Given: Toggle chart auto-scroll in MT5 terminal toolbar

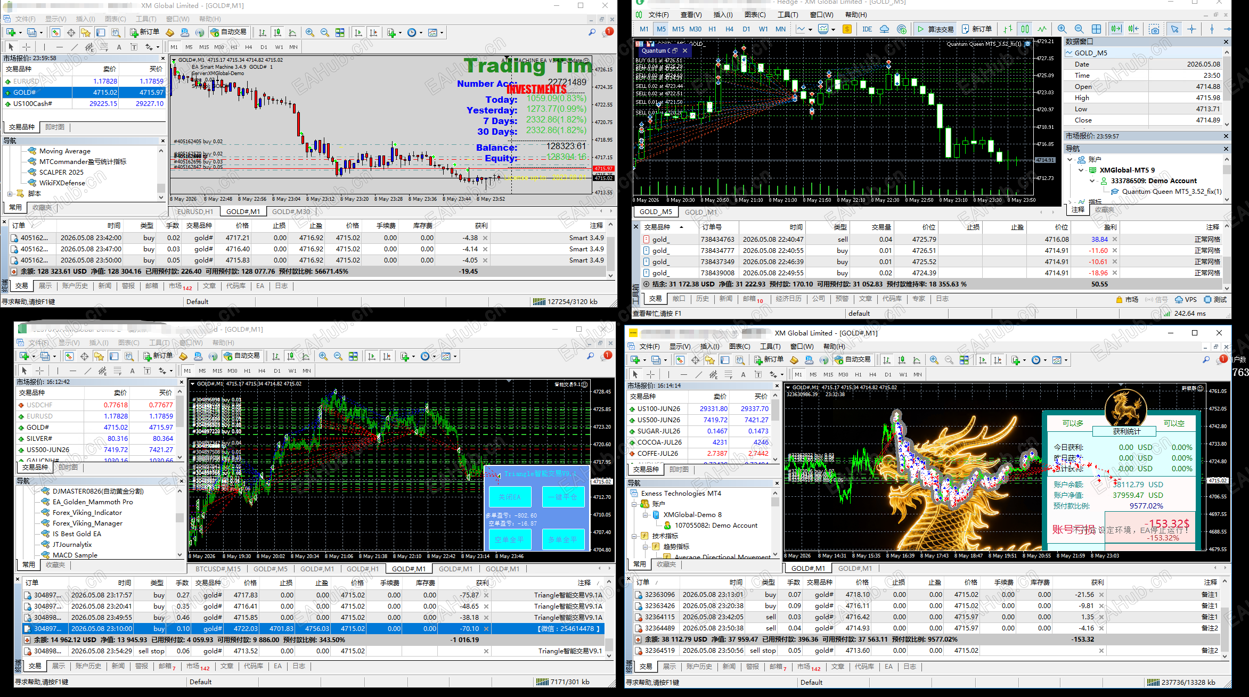Looking at the screenshot, I should click(x=1116, y=29).
